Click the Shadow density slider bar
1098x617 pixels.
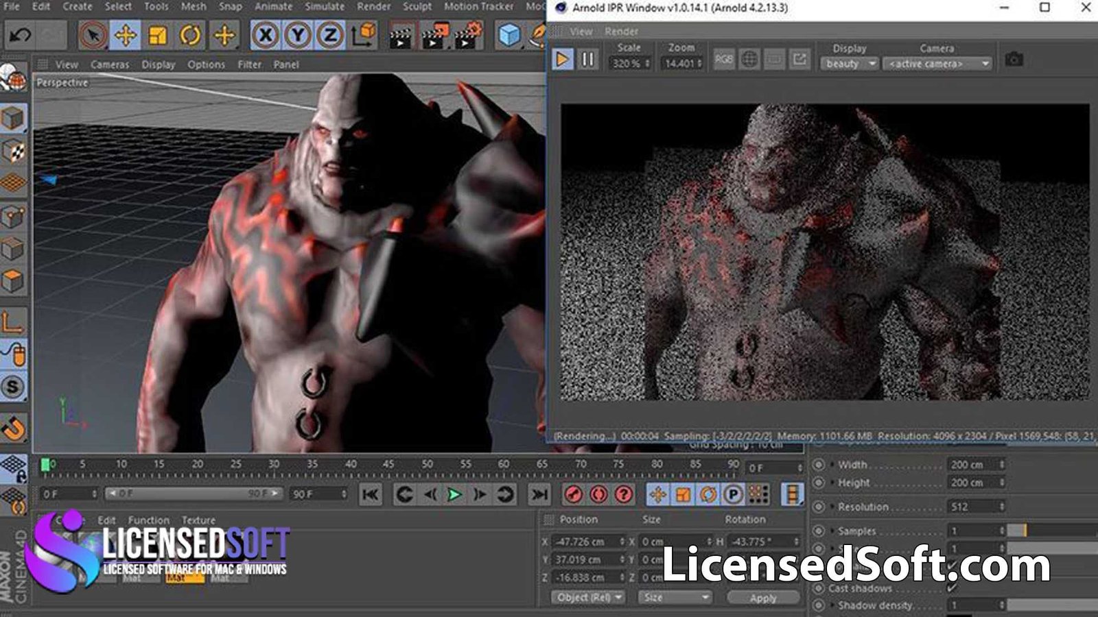1052,605
